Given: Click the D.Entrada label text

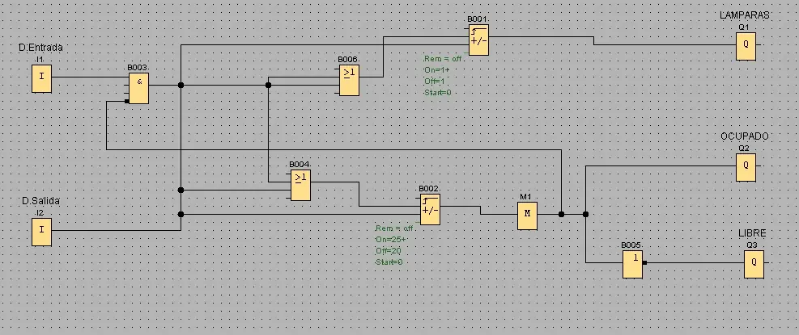Looking at the screenshot, I should point(40,48).
